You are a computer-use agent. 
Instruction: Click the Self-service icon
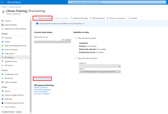[x=3, y=65]
